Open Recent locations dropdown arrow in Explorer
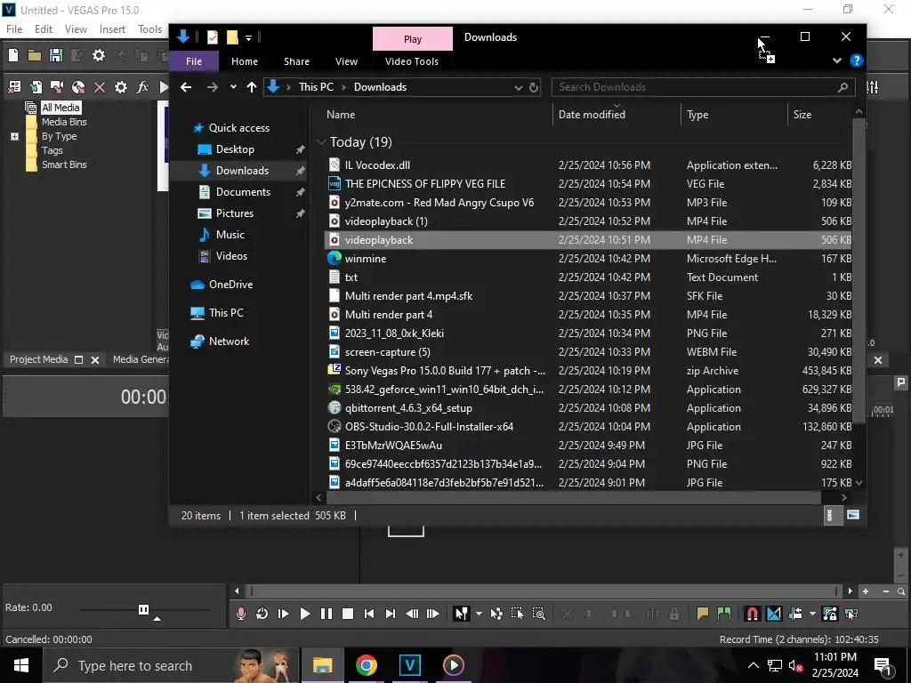Viewport: 911px width, 683px height. pyautogui.click(x=233, y=87)
